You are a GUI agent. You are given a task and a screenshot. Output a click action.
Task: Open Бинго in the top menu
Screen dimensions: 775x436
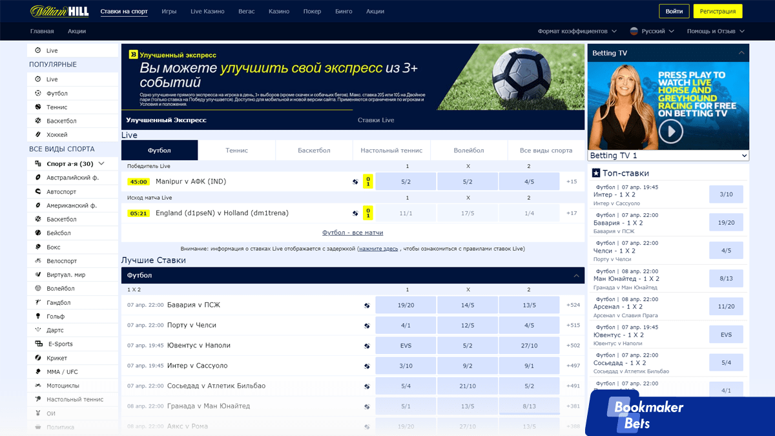click(x=344, y=12)
